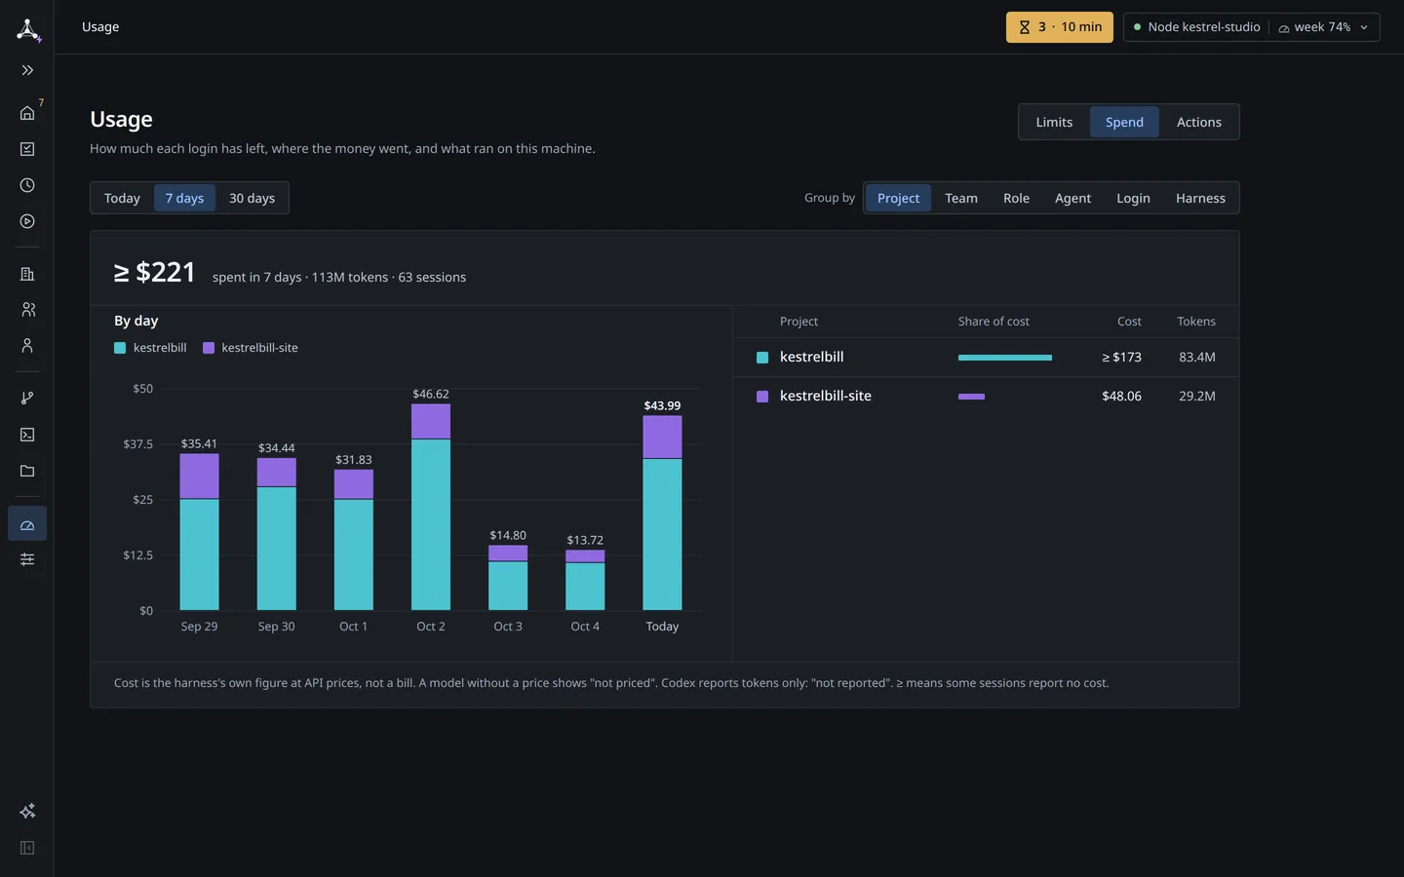Select the 30 days time range
This screenshot has width=1404, height=877.
click(252, 198)
